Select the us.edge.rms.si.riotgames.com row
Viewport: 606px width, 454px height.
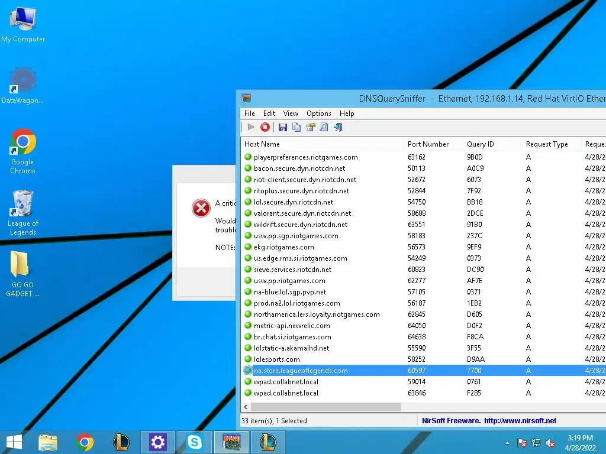423,258
